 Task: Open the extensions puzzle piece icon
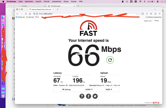155,14
